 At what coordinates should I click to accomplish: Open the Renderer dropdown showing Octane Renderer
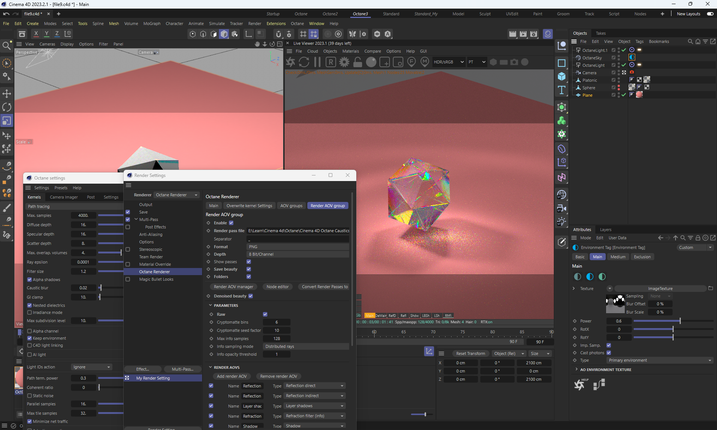tap(176, 195)
